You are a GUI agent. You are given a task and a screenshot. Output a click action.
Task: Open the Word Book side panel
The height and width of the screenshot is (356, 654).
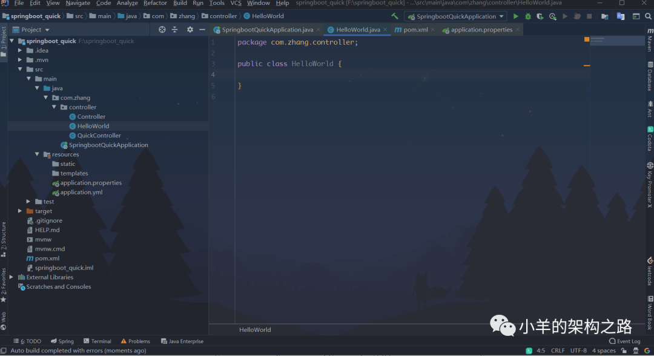point(650,312)
